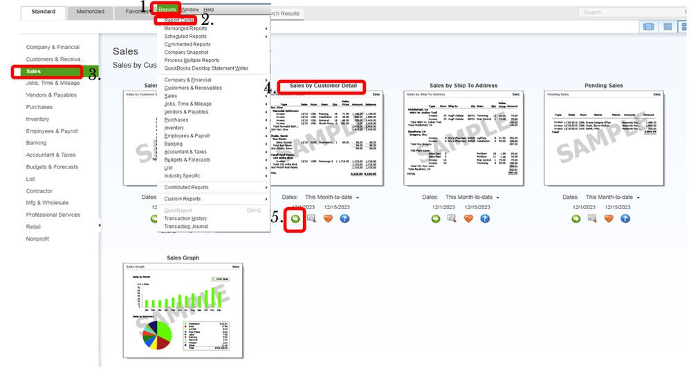691x388 pixels.
Task: Add Pending Sales report to favorites
Action: (609, 218)
